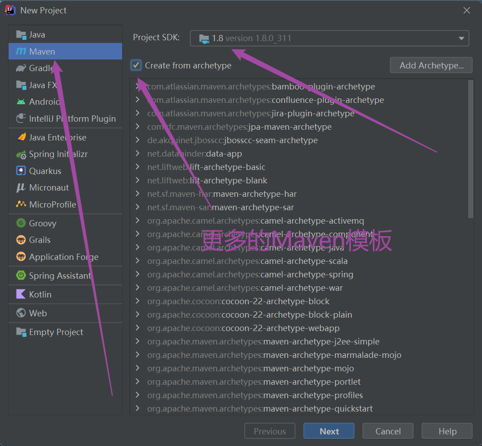Image resolution: width=482 pixels, height=446 pixels.
Task: Click the 'Project SDK:' label
Action: tap(156, 37)
